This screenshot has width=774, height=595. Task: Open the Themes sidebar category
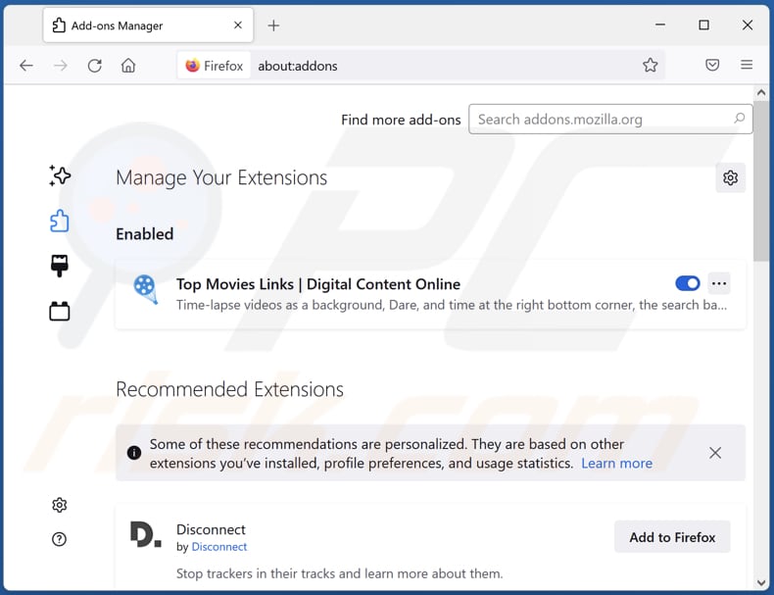point(60,266)
